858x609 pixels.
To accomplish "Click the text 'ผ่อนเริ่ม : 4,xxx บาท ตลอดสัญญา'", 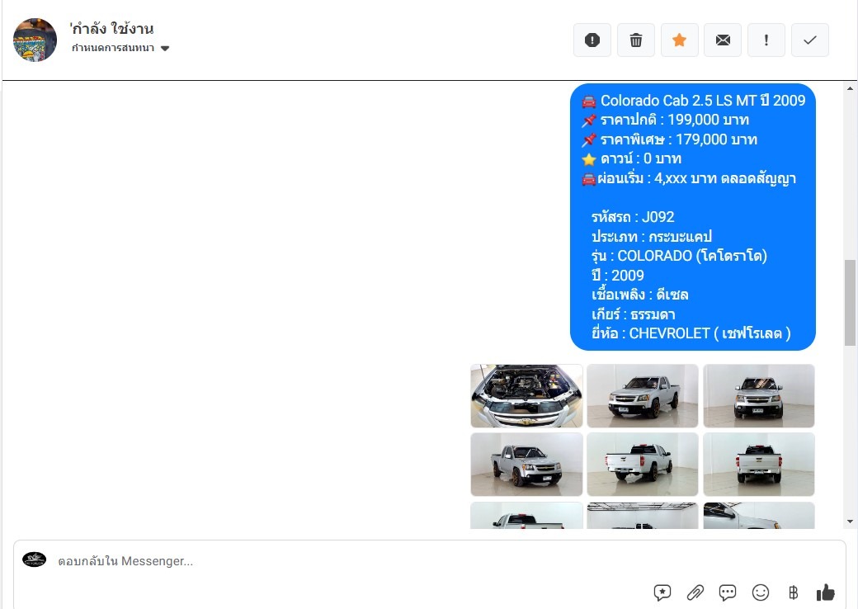I will pos(696,178).
